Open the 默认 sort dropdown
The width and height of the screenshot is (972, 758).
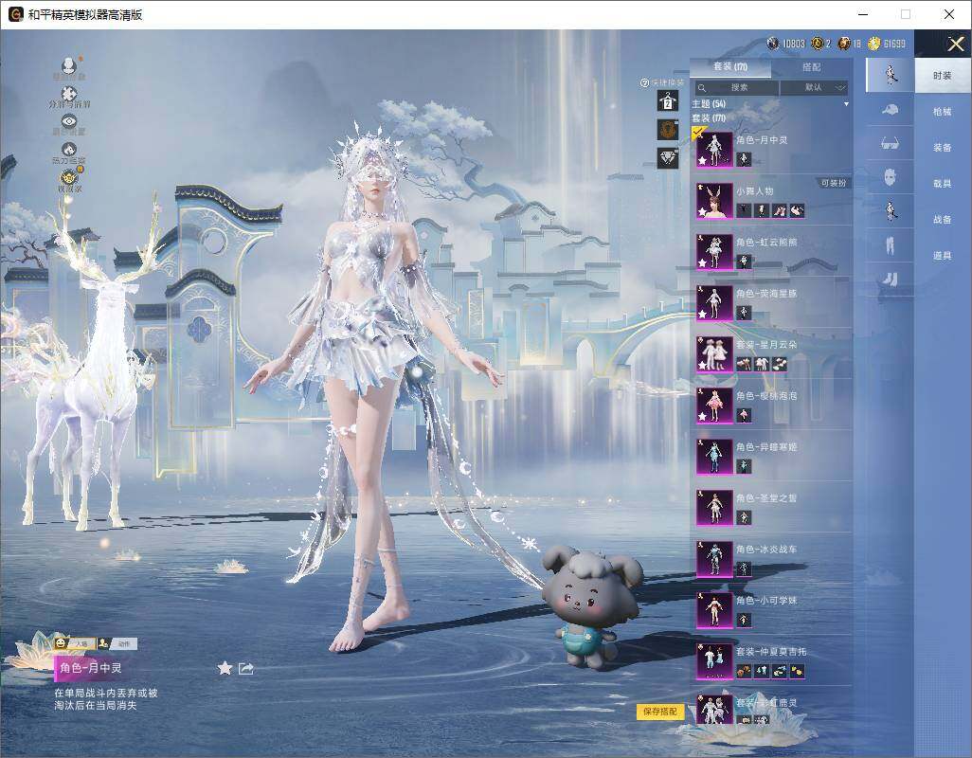[x=813, y=87]
